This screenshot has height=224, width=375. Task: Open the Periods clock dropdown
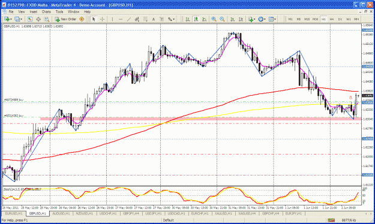[x=262, y=19]
